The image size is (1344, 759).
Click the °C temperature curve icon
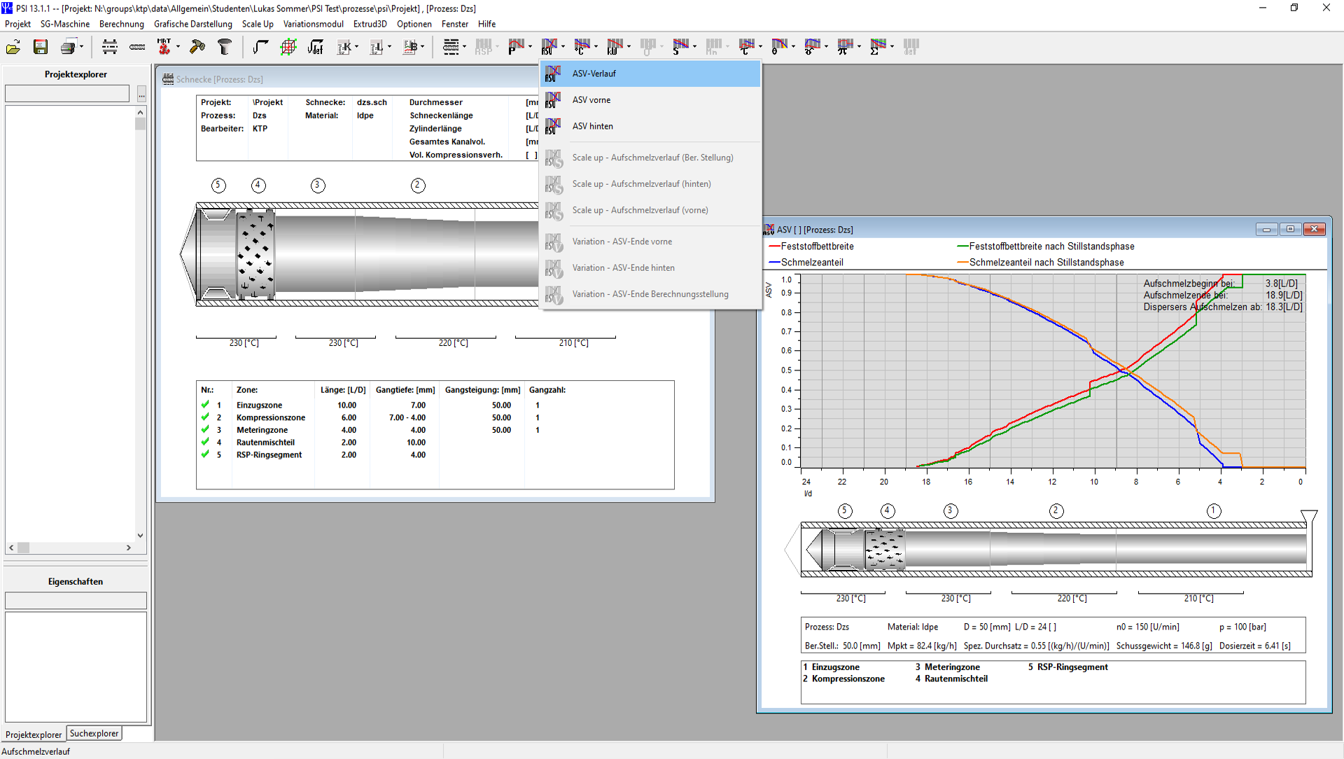pyautogui.click(x=582, y=47)
